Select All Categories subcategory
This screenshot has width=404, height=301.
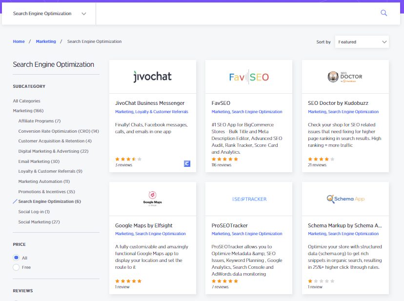point(26,101)
